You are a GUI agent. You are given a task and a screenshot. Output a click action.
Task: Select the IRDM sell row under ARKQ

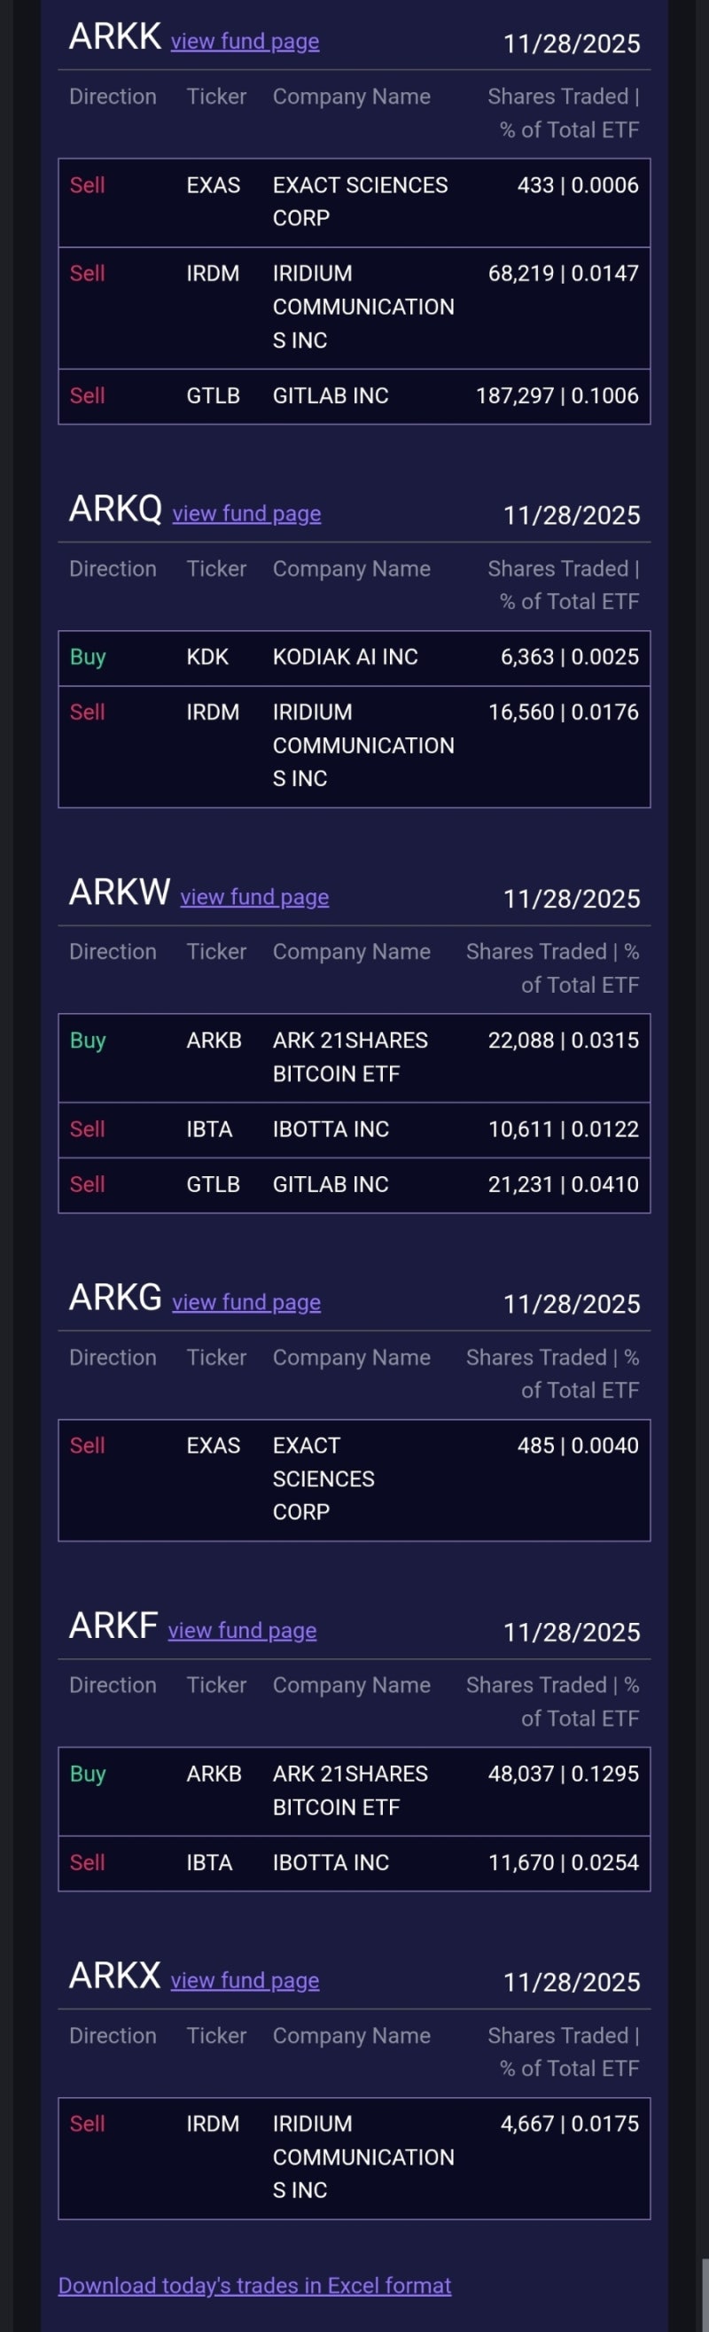[x=354, y=745]
